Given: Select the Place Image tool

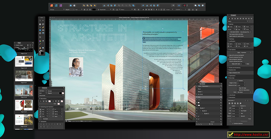Looking at the screenshot, I should pos(43,33).
